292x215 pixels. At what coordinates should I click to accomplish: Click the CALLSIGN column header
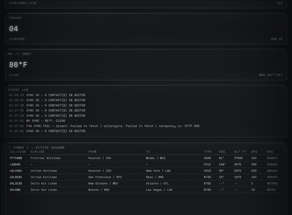coord(18,152)
